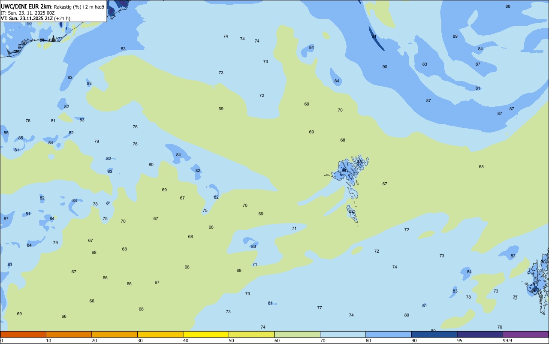Click the humidity value 89 on the map
549x344 pixels.
click(455, 36)
